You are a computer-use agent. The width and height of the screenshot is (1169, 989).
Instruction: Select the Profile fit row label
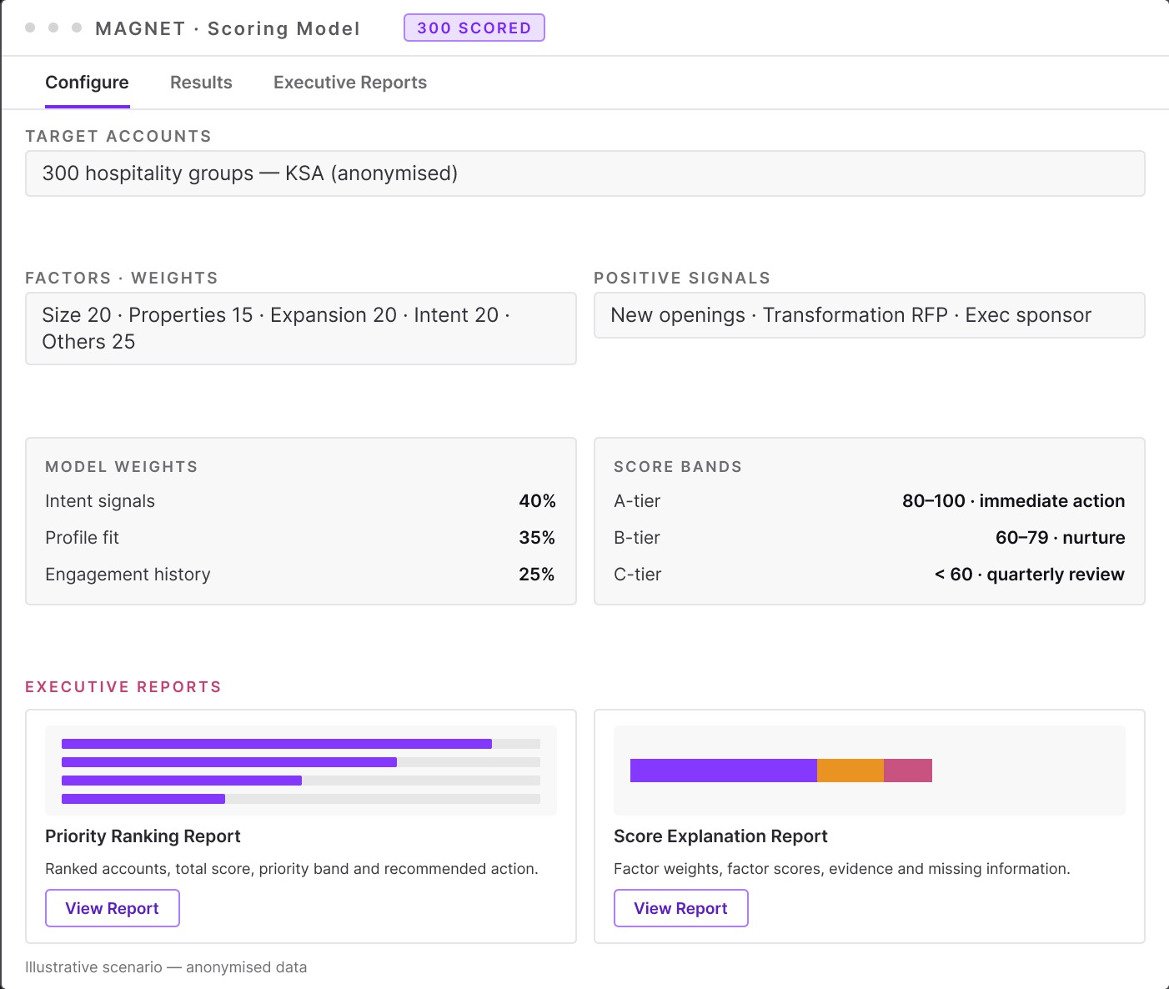(82, 538)
